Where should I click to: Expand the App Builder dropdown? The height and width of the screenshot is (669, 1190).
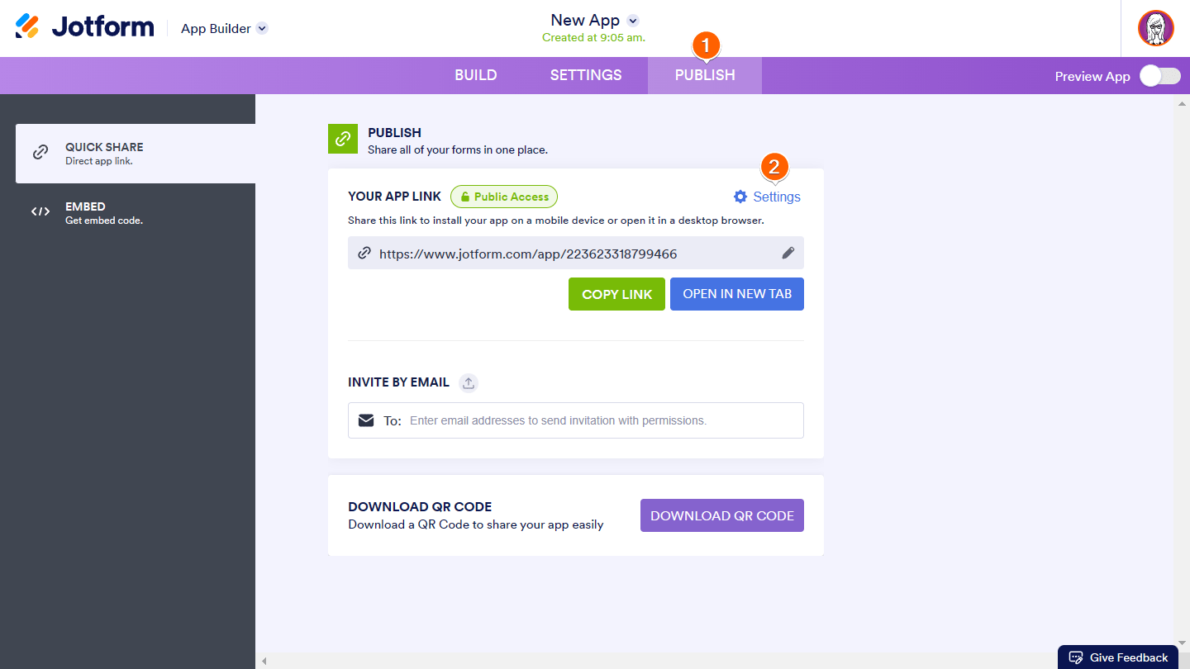pos(262,28)
